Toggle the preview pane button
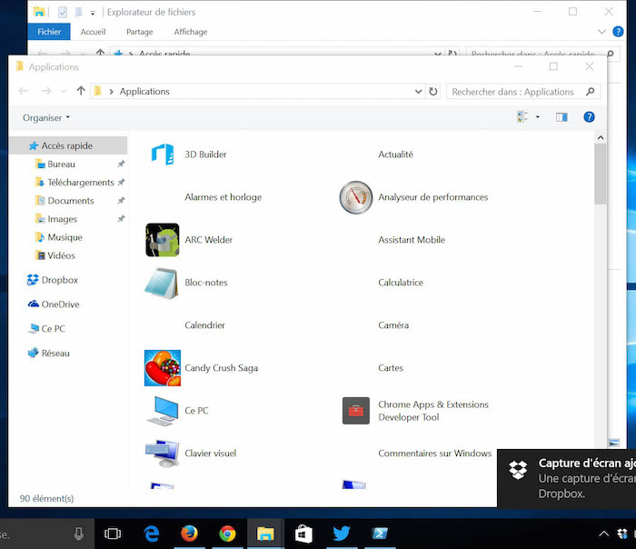Image resolution: width=636 pixels, height=549 pixels. [x=561, y=117]
